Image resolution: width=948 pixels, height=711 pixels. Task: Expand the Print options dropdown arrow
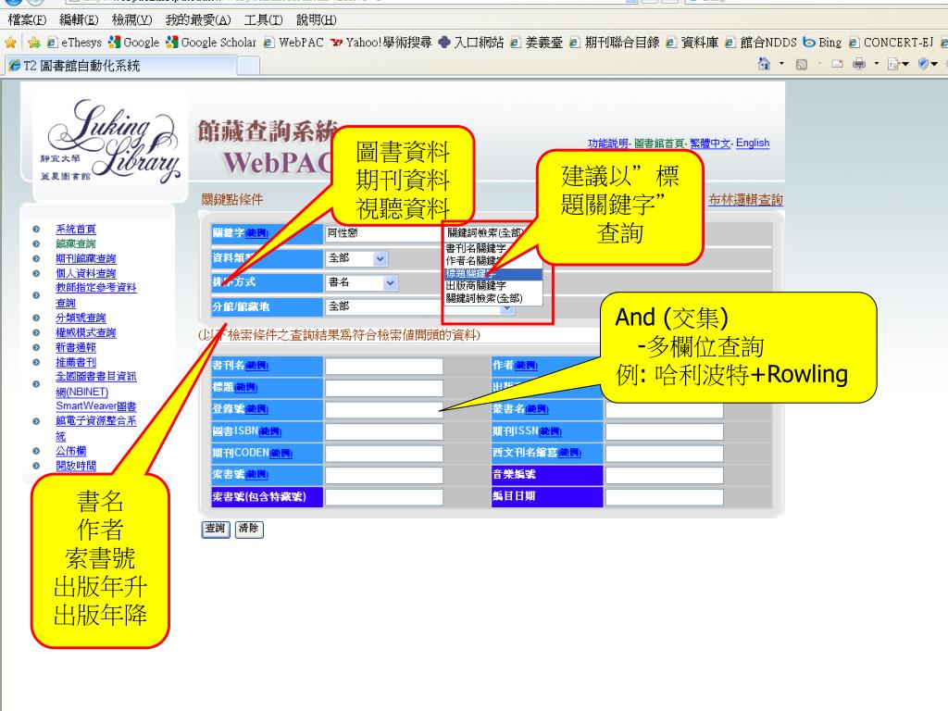tap(876, 64)
